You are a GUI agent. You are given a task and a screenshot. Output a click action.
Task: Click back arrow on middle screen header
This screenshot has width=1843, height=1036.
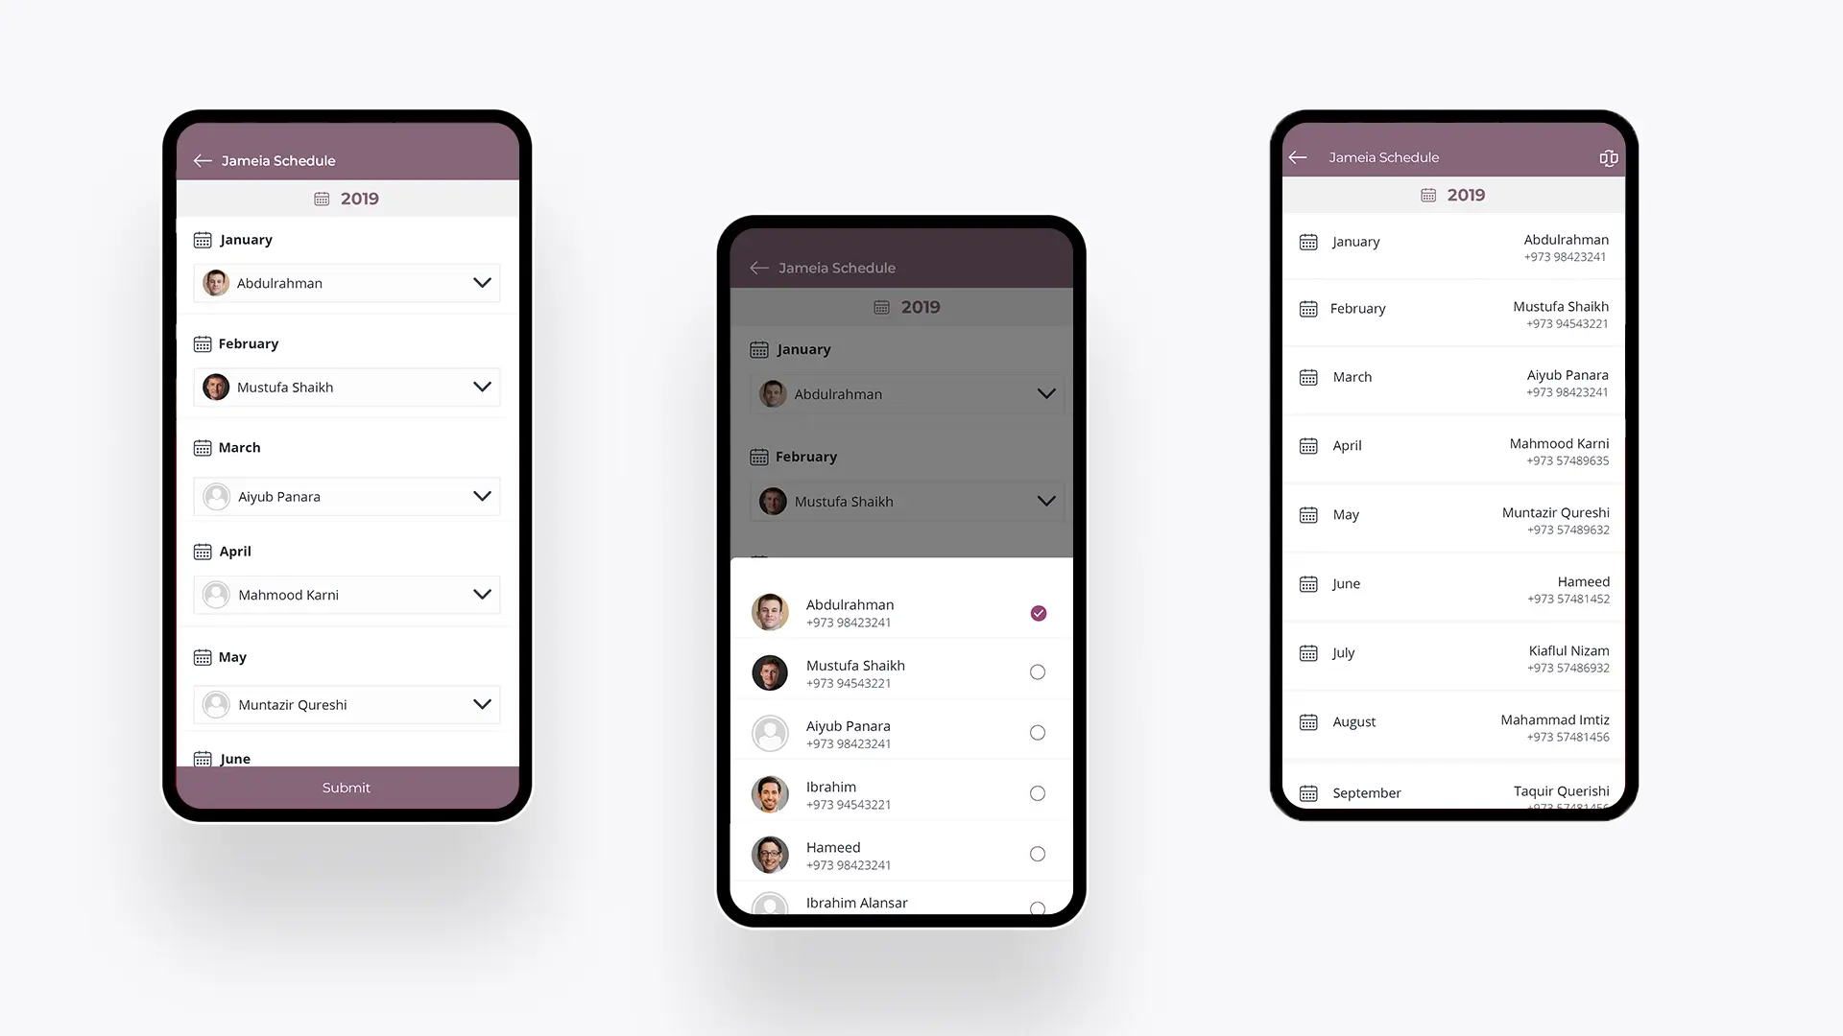point(755,267)
